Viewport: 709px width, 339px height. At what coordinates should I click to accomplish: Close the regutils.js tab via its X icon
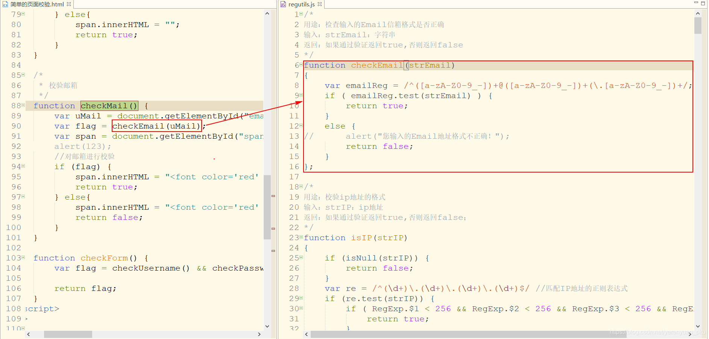point(320,4)
